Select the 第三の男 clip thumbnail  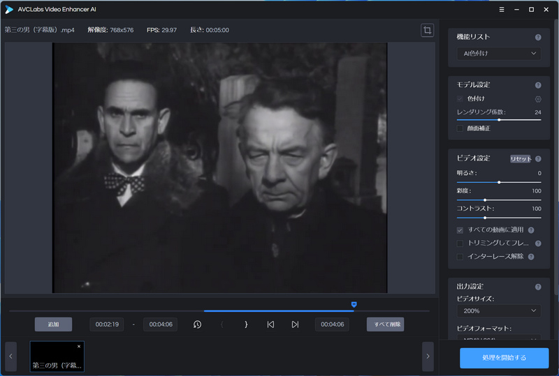point(57,356)
